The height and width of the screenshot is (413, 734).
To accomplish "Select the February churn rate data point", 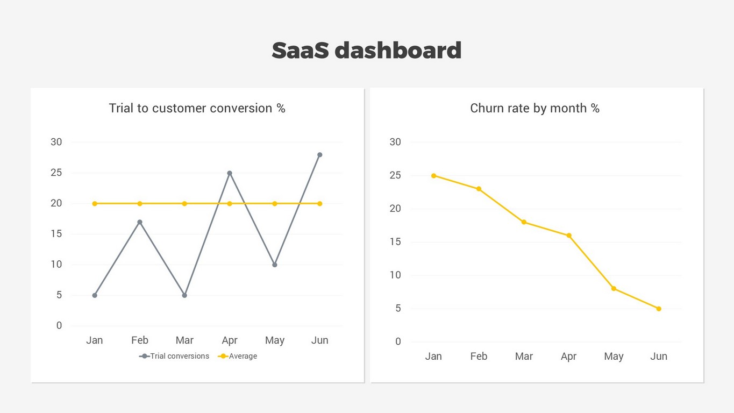I will (x=479, y=189).
